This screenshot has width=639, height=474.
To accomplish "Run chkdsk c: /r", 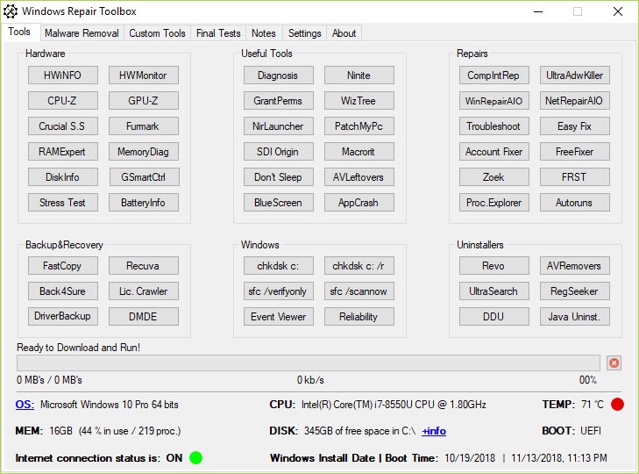I will (x=359, y=266).
